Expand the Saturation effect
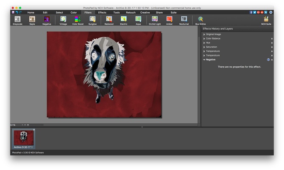 [x=204, y=47]
